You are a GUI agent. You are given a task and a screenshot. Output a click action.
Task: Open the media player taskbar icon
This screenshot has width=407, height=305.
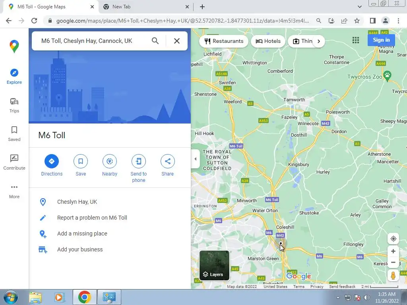point(59,297)
